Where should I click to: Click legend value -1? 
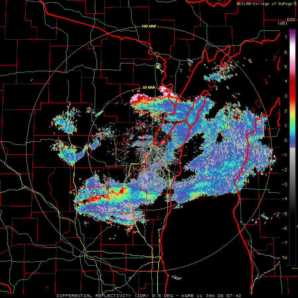coord(284,155)
